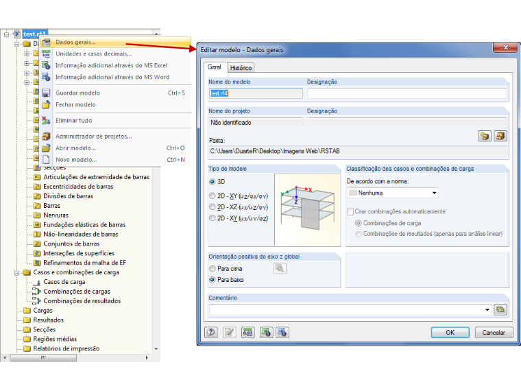Click the Conjuntos de barras folder icon
521x391 pixels.
pyautogui.click(x=37, y=244)
